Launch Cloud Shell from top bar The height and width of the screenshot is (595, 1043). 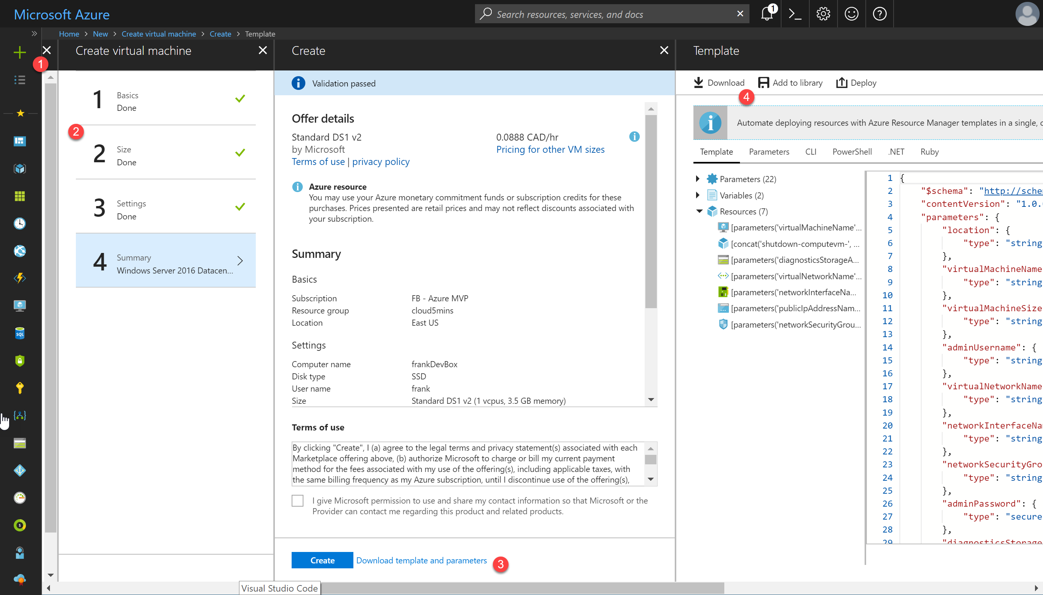coord(795,14)
